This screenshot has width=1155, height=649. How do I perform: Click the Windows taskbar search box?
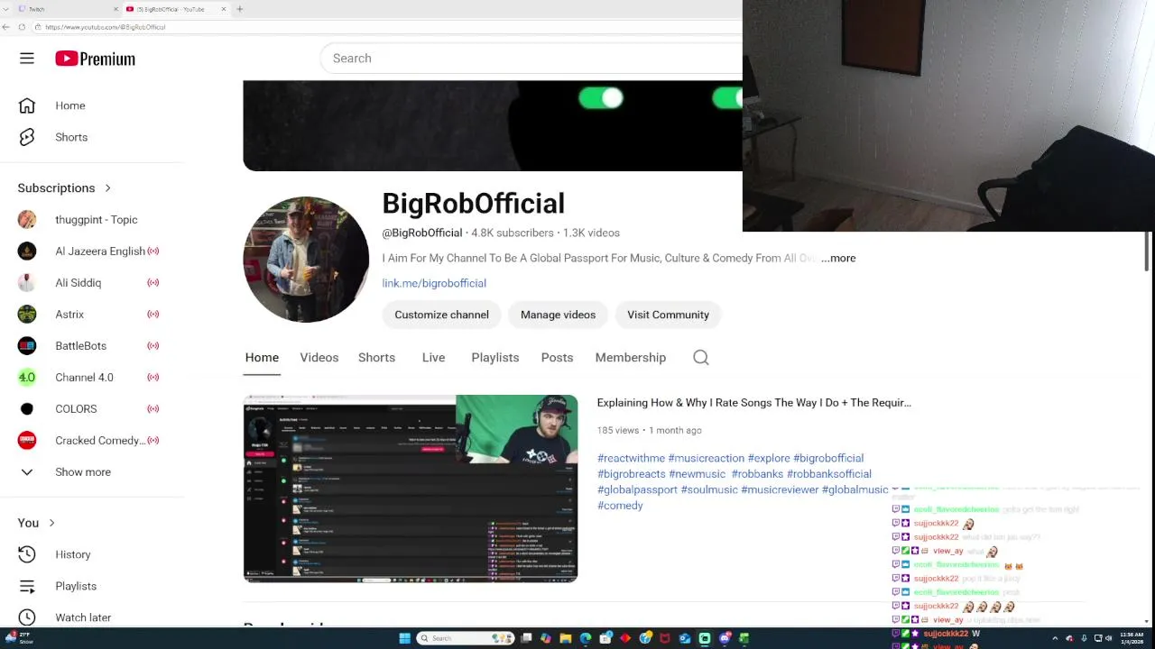pos(466,638)
